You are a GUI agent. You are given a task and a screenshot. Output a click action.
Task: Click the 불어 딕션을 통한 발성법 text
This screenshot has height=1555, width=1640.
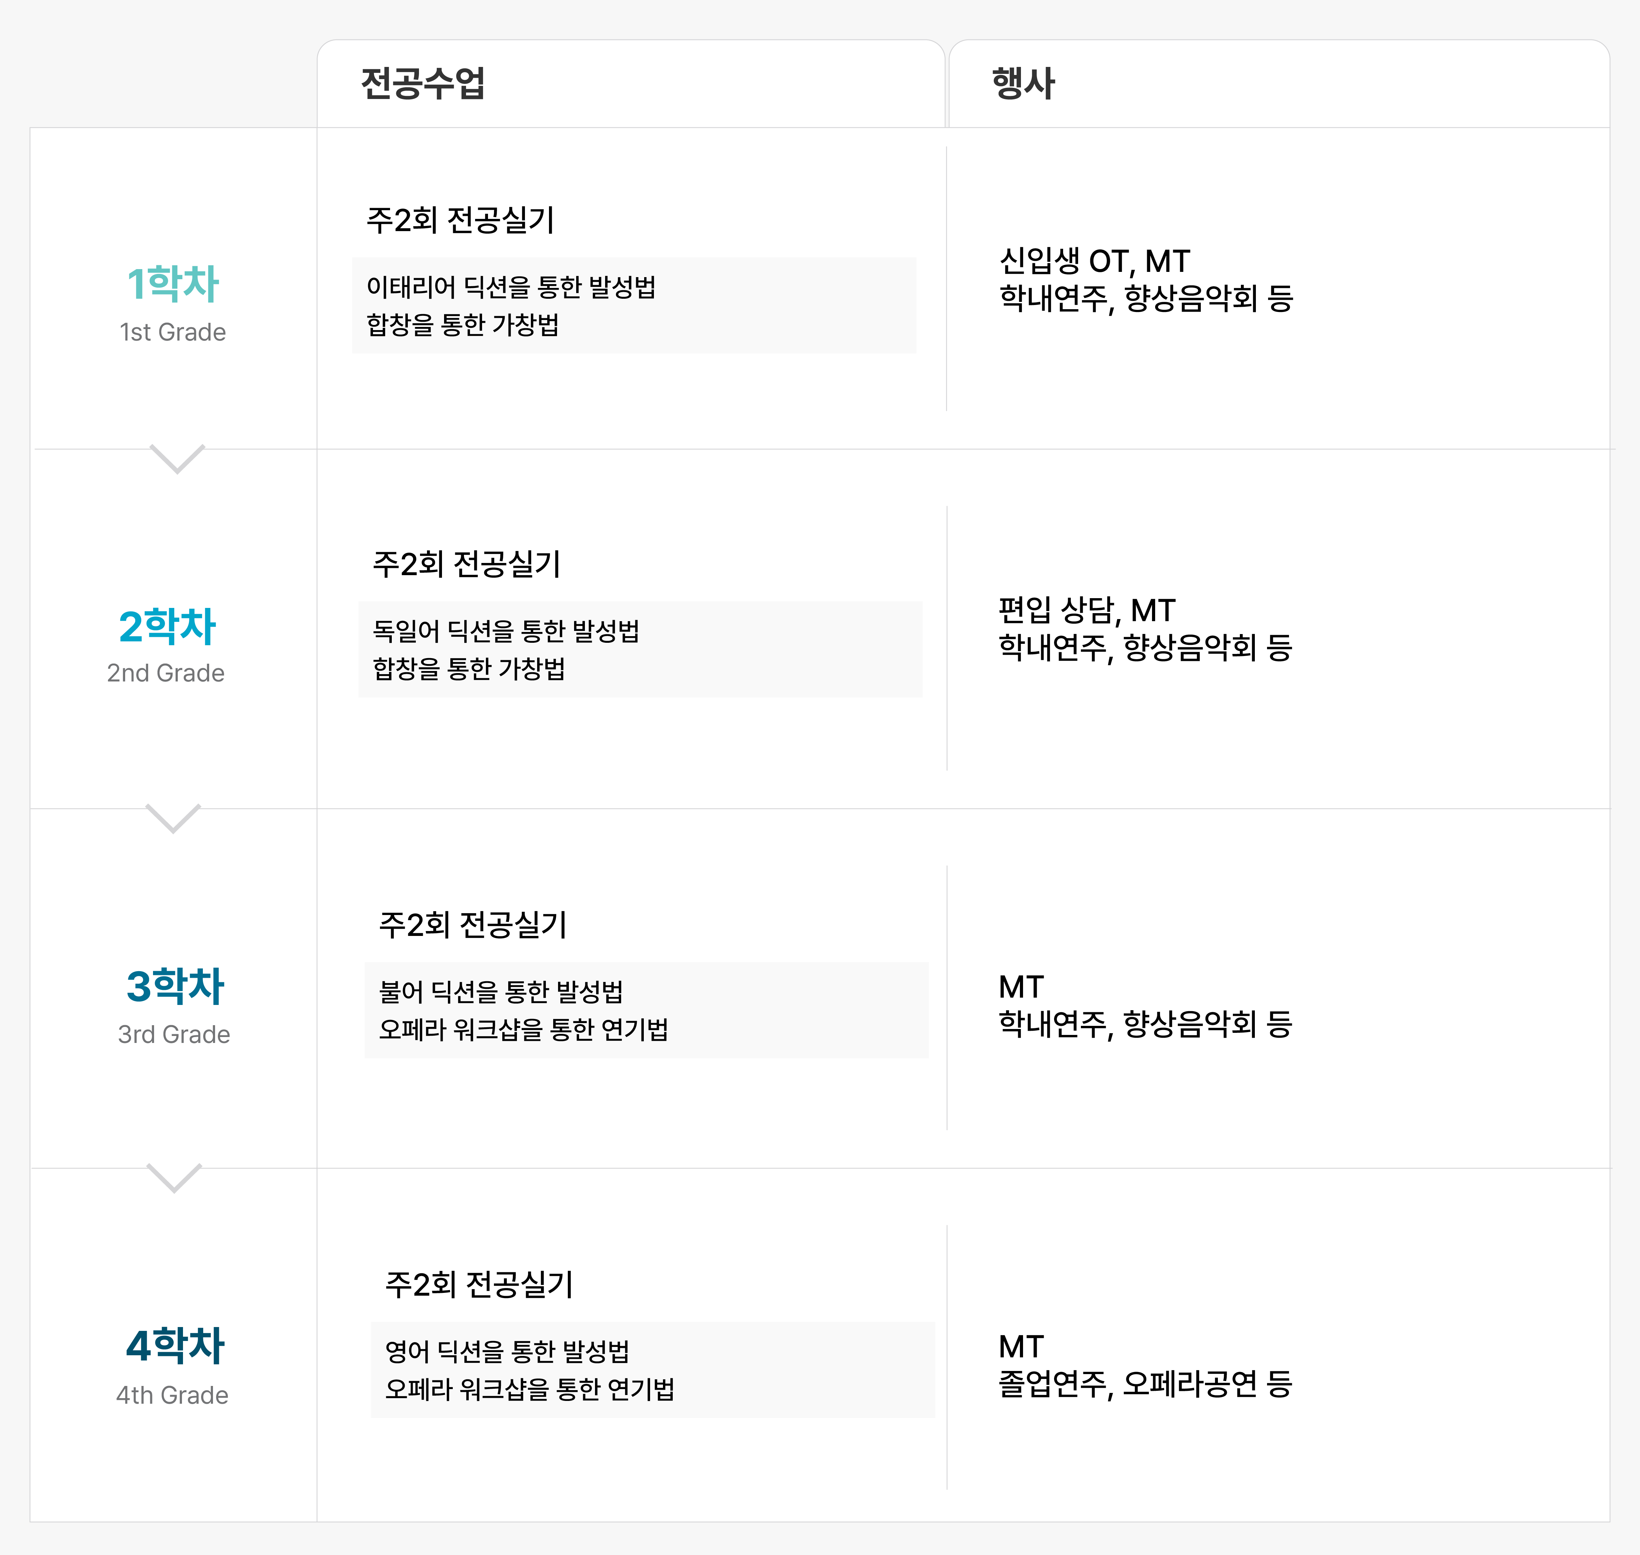coord(501,992)
